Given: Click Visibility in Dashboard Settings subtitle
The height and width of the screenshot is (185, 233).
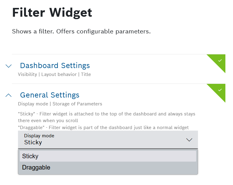Looking at the screenshot, I should click(27, 74).
